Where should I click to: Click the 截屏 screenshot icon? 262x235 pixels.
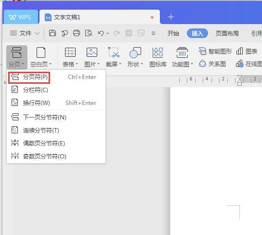[x=114, y=52]
